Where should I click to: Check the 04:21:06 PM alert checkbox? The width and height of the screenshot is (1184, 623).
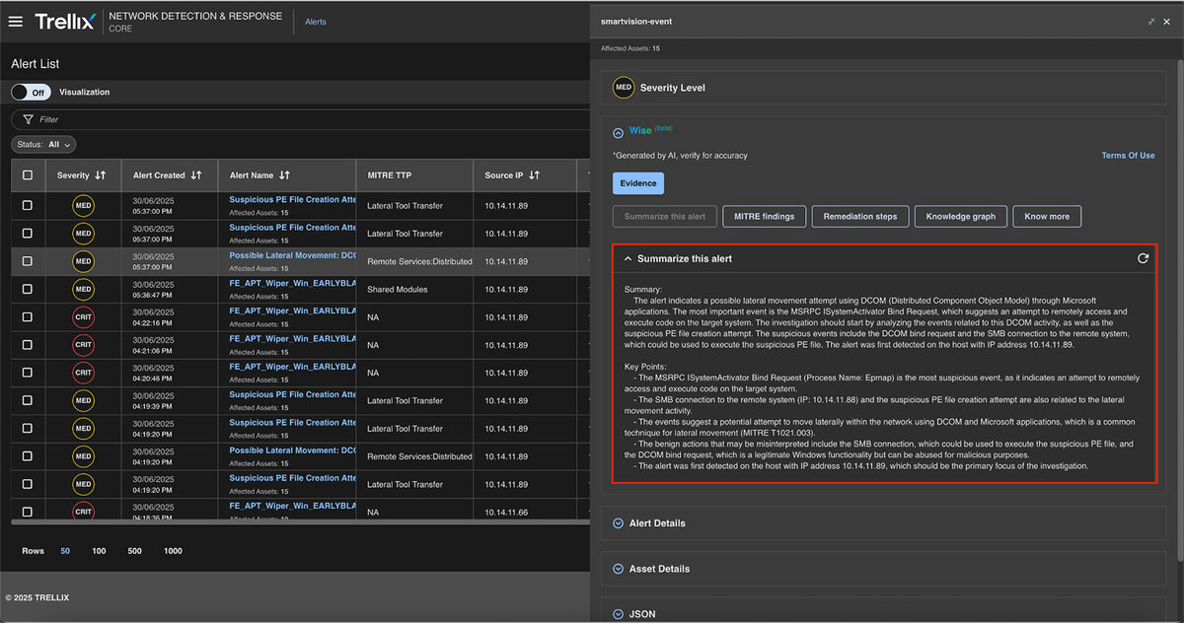coord(27,345)
